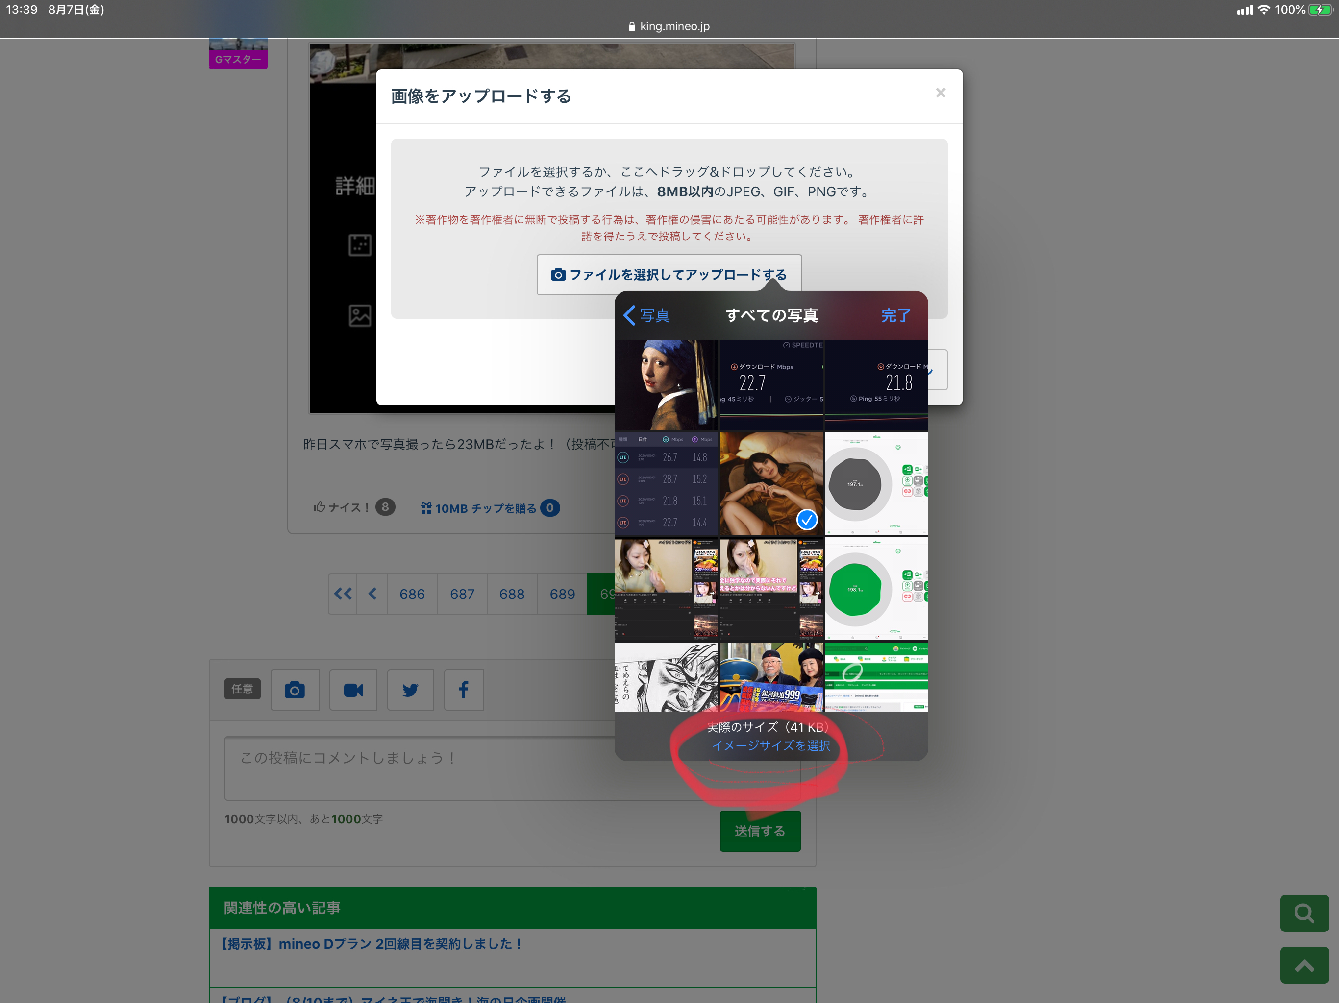1339x1003 pixels.
Task: Send a 10MB チップ gift
Action: 478,508
